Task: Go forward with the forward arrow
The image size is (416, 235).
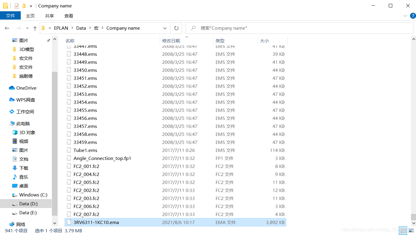Action: pos(18,28)
